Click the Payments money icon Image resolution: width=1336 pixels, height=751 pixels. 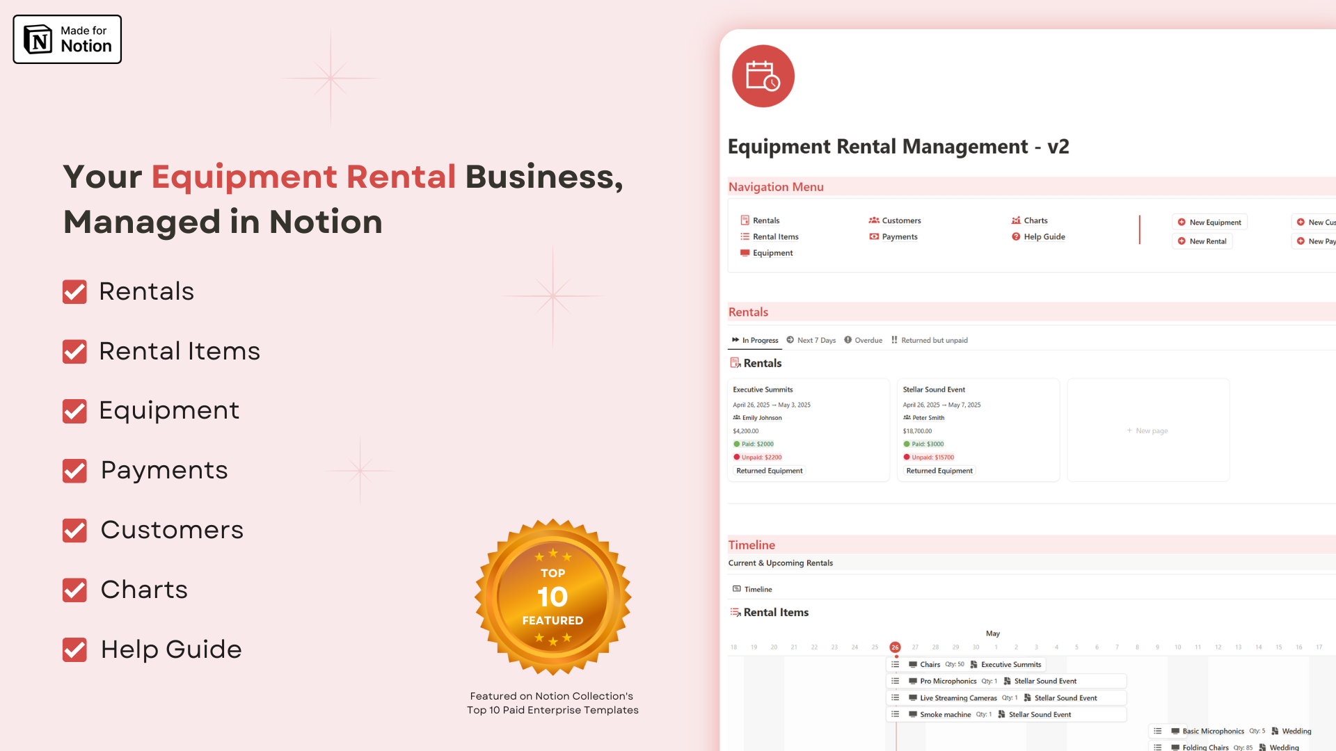pyautogui.click(x=874, y=236)
